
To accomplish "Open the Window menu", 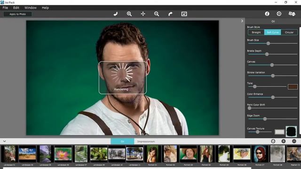I will tap(30, 8).
